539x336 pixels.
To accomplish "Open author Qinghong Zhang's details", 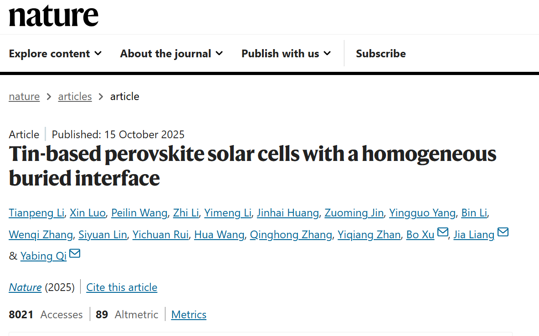I will tap(291, 235).
